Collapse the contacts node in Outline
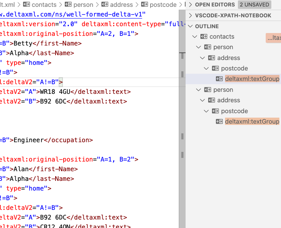Image resolution: width=281 pixels, height=228 pixels. 195,37
